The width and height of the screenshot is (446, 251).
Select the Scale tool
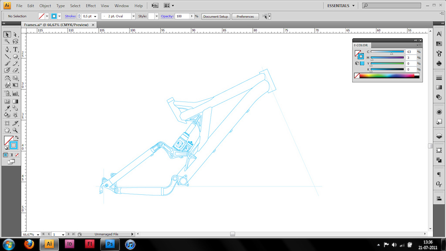(x=15, y=78)
